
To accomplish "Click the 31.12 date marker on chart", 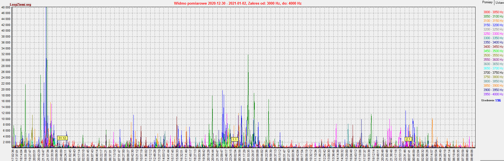I will [x=62, y=138].
